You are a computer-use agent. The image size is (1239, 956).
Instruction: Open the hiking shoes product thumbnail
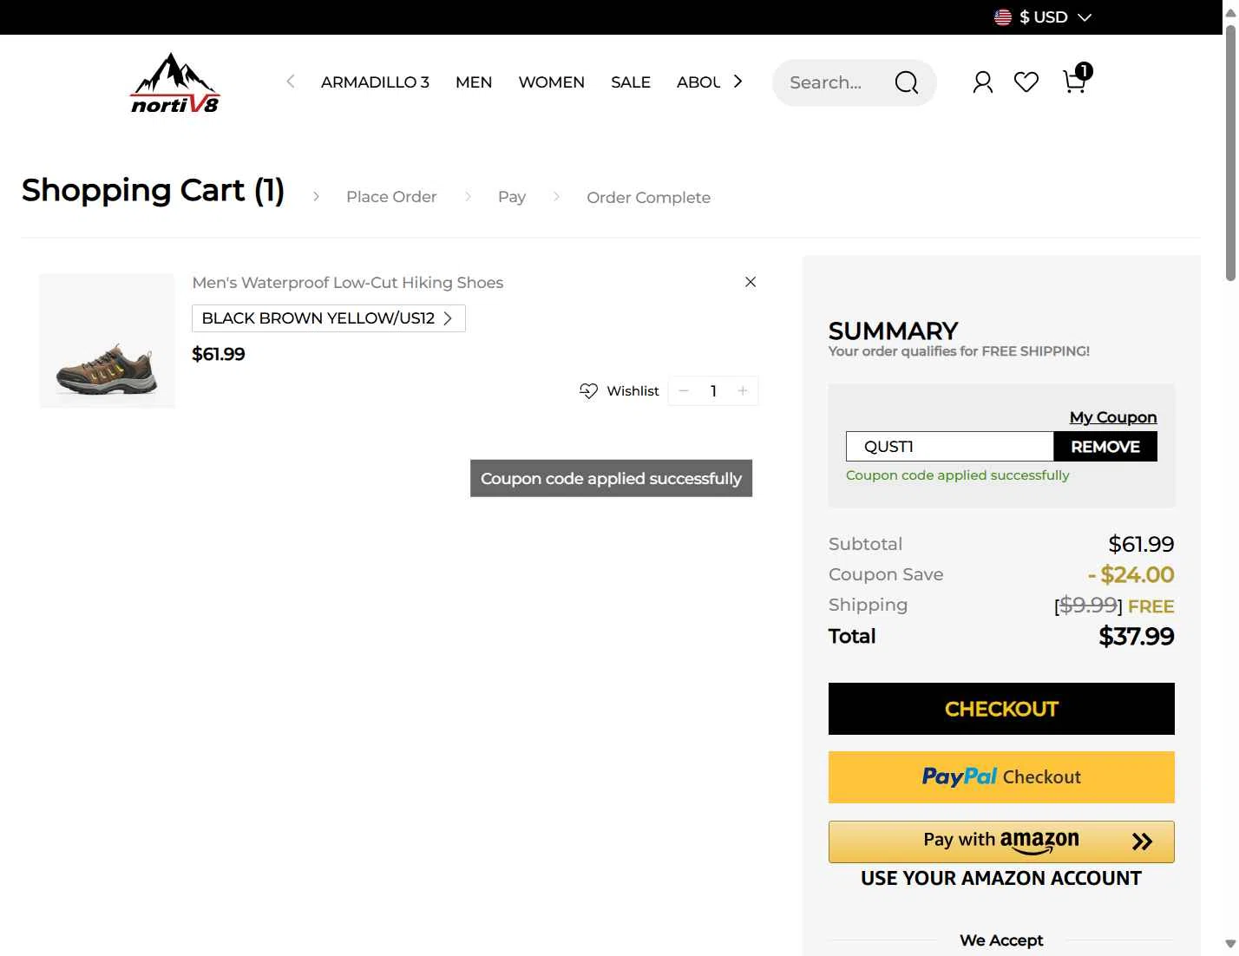(x=107, y=341)
